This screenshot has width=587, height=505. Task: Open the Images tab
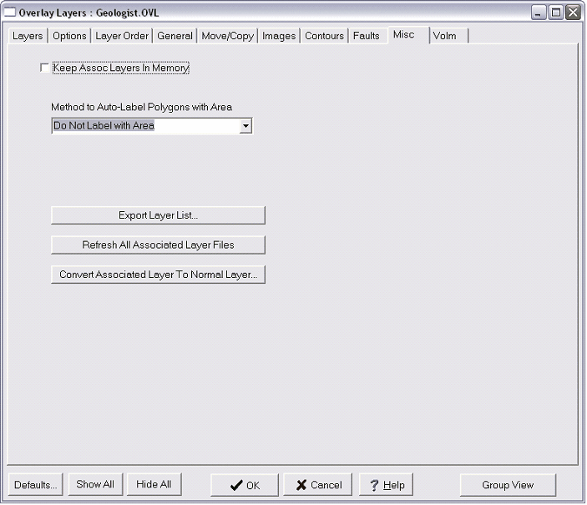pos(278,36)
